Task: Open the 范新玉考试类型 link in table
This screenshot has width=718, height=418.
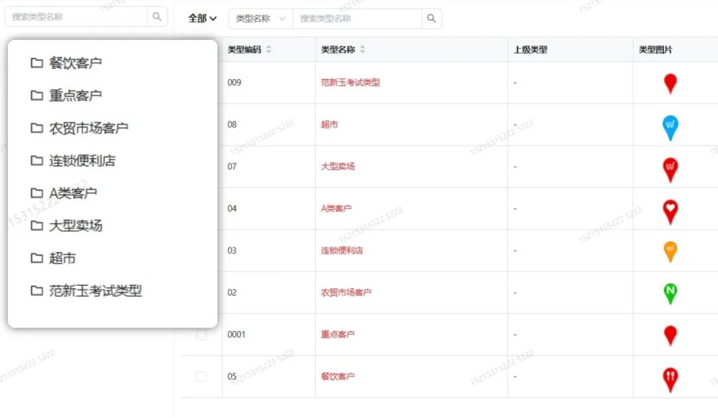Action: [350, 83]
